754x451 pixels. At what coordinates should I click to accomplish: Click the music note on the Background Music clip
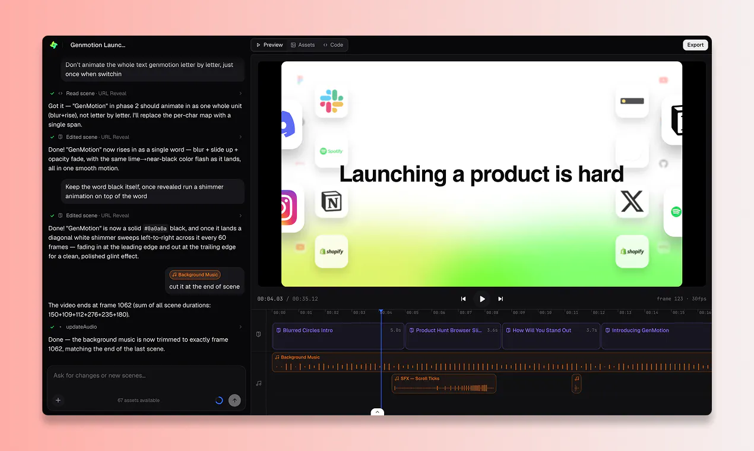[277, 357]
